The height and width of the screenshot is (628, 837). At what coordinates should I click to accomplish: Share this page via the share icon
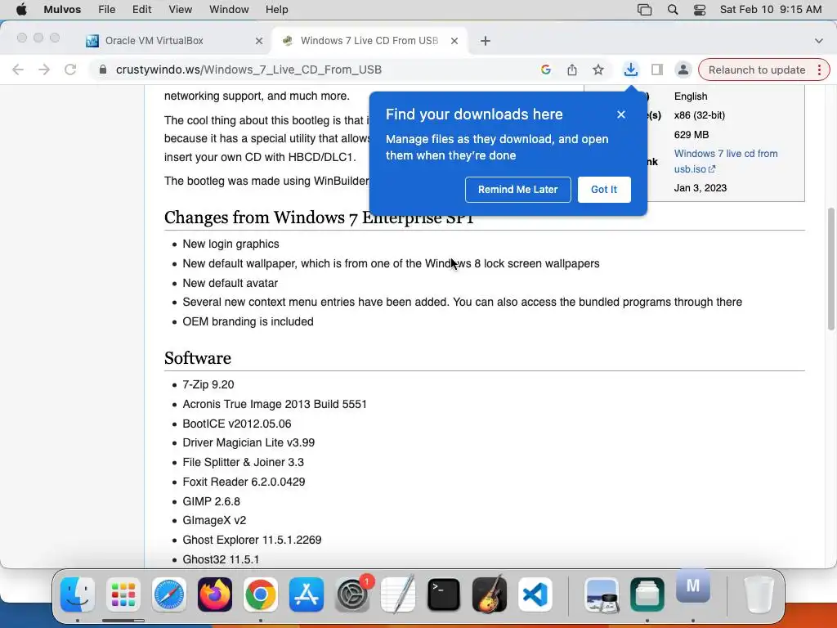click(571, 70)
